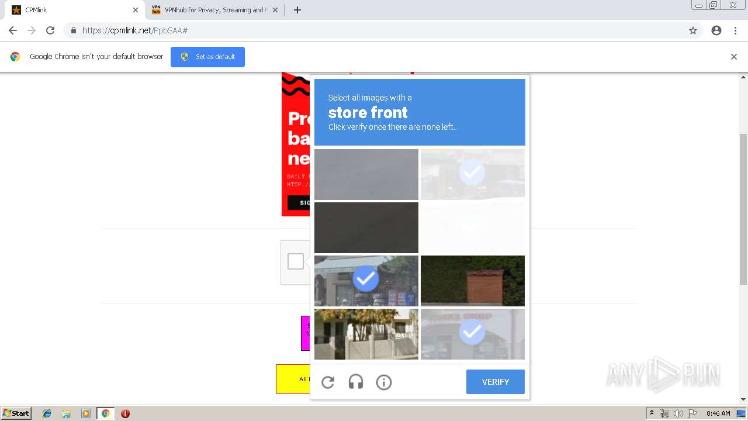Select the white building with trees tile
The width and height of the screenshot is (748, 421).
pyautogui.click(x=366, y=334)
